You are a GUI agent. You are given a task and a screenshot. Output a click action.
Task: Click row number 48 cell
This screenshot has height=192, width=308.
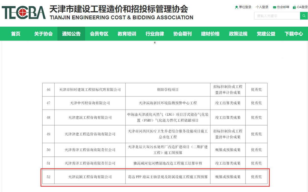[x=48, y=117]
